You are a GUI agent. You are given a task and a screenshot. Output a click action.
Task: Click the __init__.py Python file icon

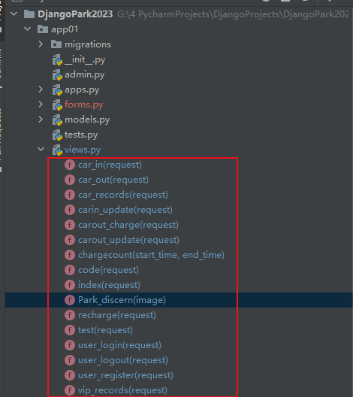57,59
